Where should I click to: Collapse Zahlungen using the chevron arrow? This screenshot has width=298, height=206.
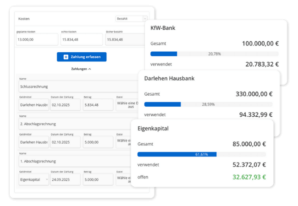(89, 69)
